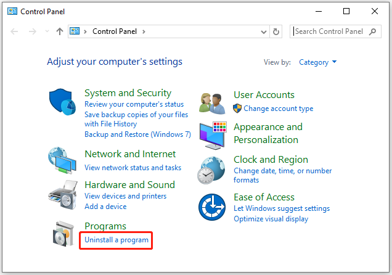Click Backup and Restore (Windows 7) link
This screenshot has height=275, width=392.
(x=137, y=134)
